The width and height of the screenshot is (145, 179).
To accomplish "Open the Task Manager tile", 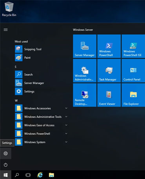I will [109, 70].
